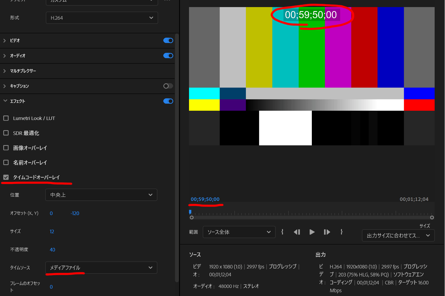The image size is (445, 296).
Task: Step back one frame in the preview
Action: (x=297, y=232)
